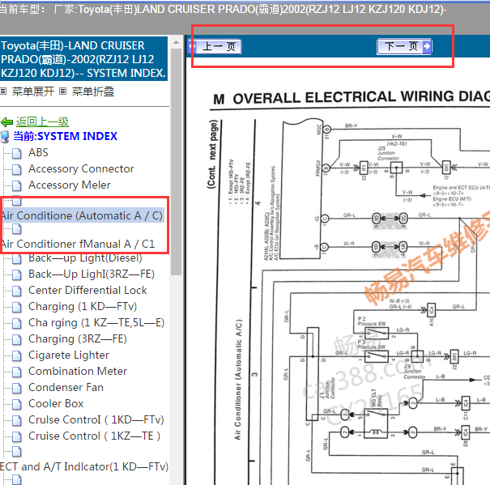This screenshot has height=485, width=490.
Task: Click document icon beside Charging (1 KD—FTv)
Action: coord(17,307)
